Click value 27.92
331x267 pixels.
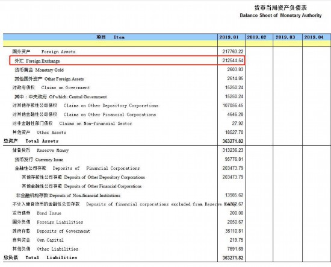coord(238,123)
